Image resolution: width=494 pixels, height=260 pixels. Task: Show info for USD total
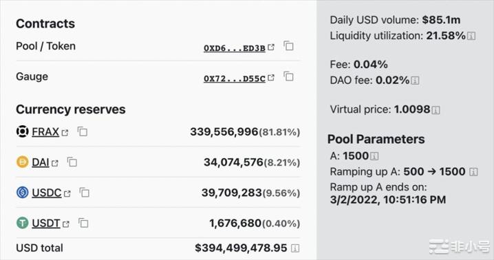click(x=295, y=248)
